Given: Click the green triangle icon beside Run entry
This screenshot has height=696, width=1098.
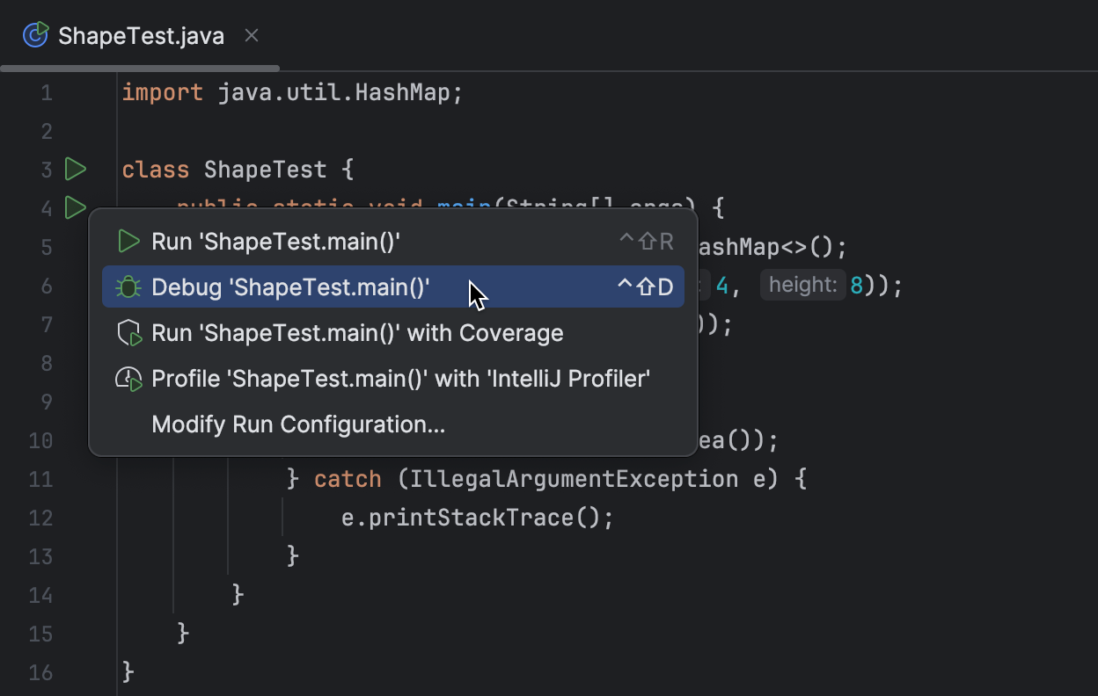Looking at the screenshot, I should point(128,241).
